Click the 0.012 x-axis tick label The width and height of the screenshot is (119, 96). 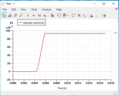point(78,83)
